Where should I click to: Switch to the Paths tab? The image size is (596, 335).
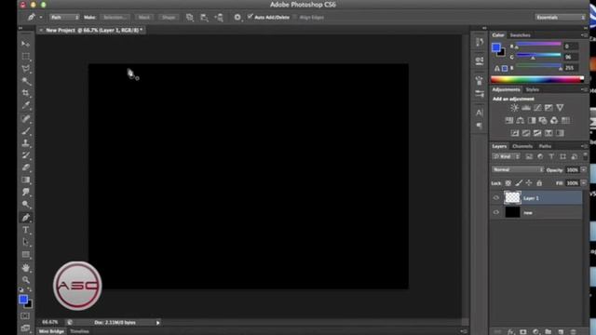[545, 146]
